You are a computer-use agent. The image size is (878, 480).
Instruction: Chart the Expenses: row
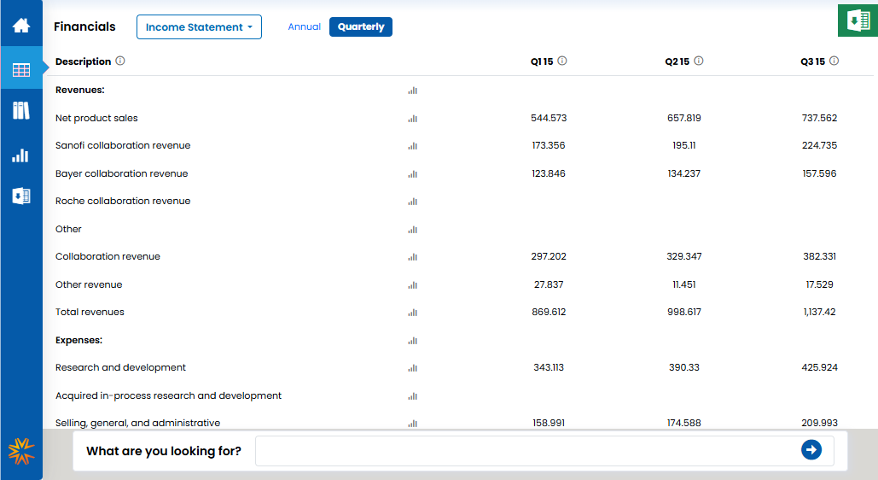click(x=413, y=341)
